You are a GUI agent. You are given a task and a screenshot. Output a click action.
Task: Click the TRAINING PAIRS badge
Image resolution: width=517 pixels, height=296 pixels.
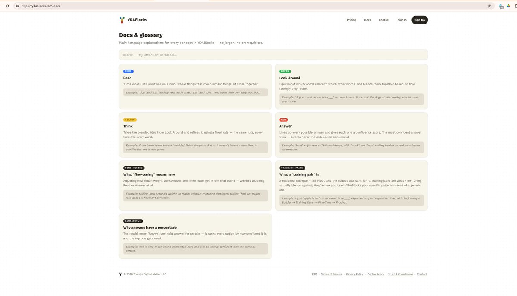point(292,168)
